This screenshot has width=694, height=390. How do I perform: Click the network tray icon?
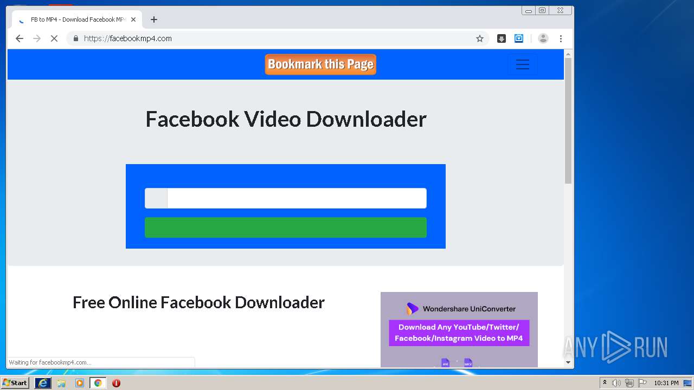coord(629,383)
